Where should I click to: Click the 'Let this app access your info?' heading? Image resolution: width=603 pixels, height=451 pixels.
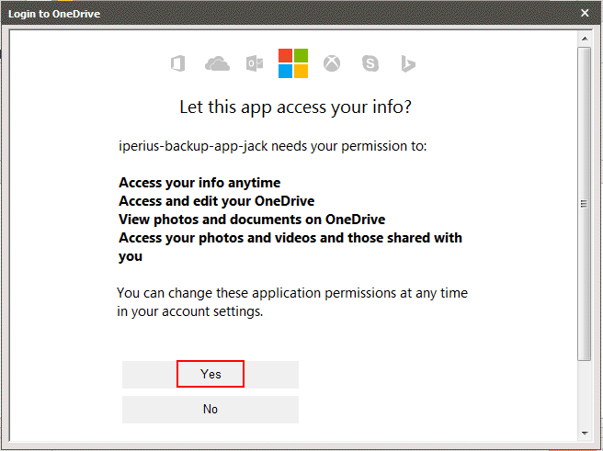click(295, 107)
